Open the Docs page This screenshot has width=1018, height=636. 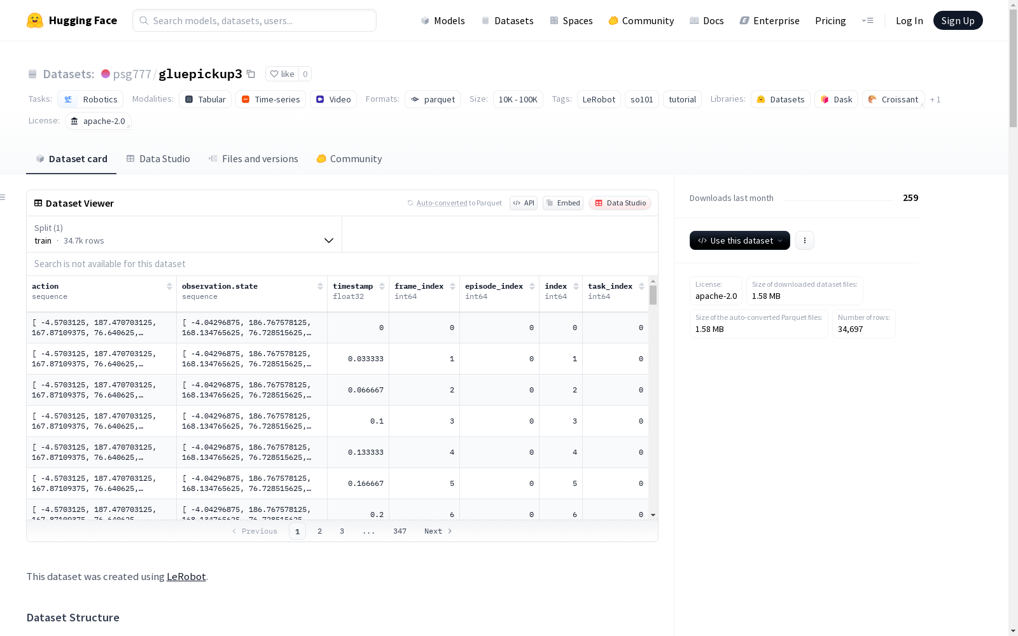(x=707, y=20)
